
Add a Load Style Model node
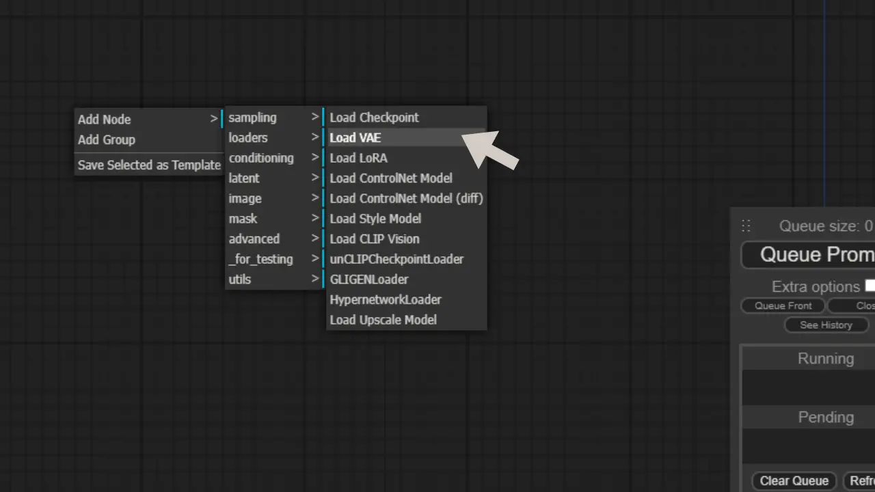point(407,219)
